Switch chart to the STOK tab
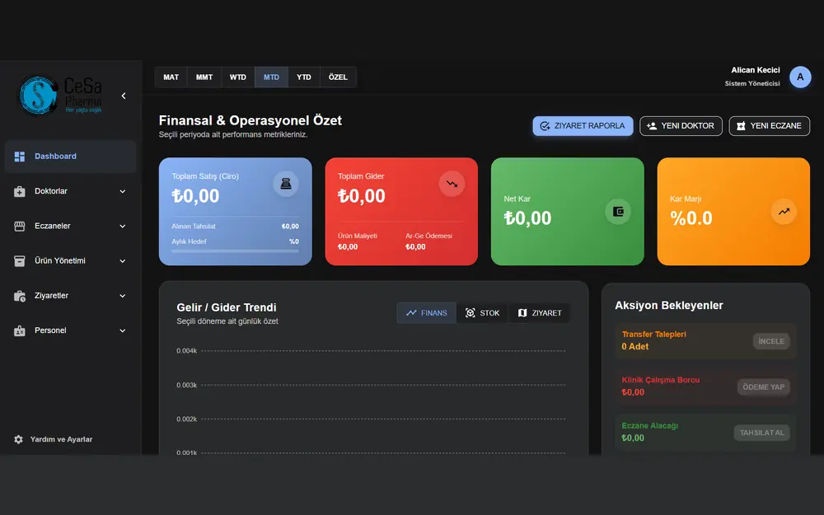The width and height of the screenshot is (824, 515). click(x=482, y=313)
